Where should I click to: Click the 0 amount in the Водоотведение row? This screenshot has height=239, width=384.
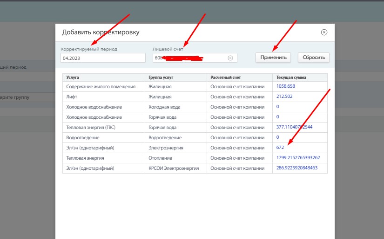278,137
